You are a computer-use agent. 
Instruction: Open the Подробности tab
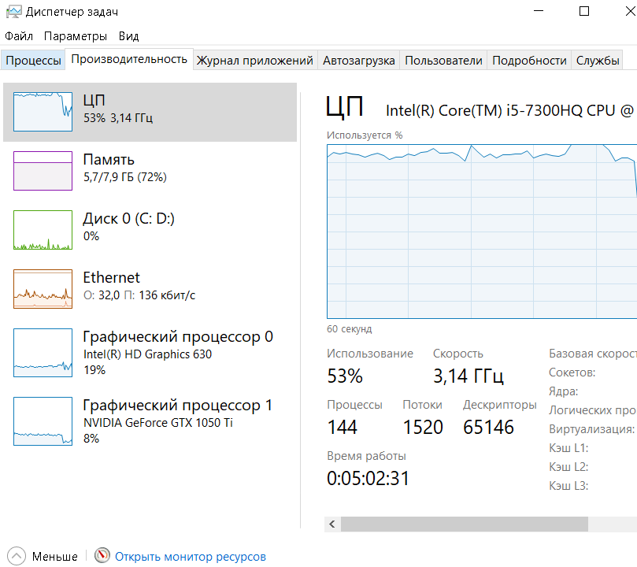point(529,61)
